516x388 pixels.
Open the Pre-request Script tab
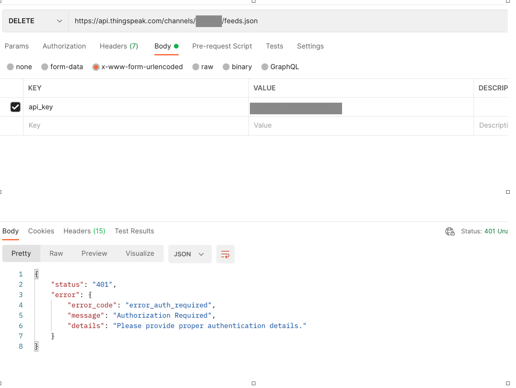click(x=222, y=46)
